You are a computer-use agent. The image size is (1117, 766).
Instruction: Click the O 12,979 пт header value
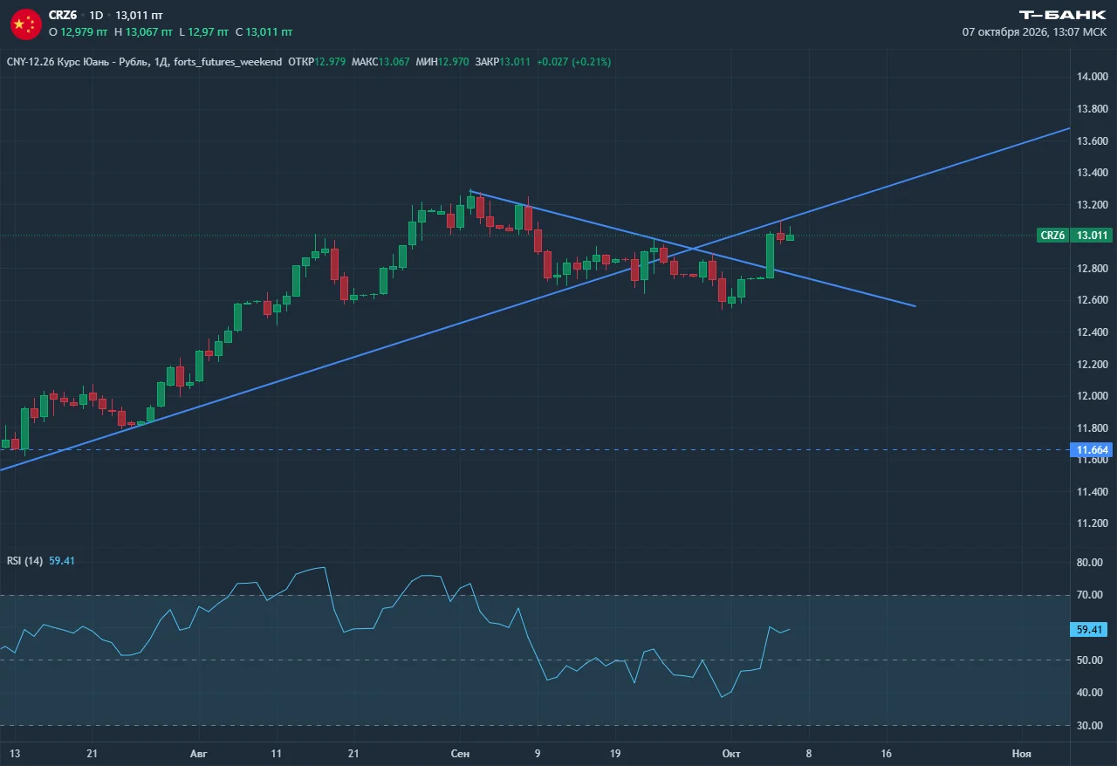[x=79, y=31]
